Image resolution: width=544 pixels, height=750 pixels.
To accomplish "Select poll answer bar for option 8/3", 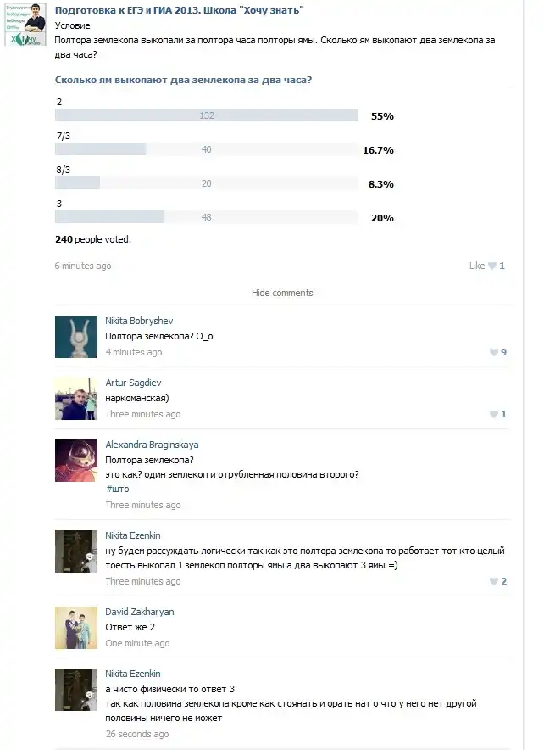I will [206, 183].
